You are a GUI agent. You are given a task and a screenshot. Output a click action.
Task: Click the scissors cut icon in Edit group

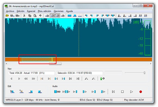(x=12, y=92)
